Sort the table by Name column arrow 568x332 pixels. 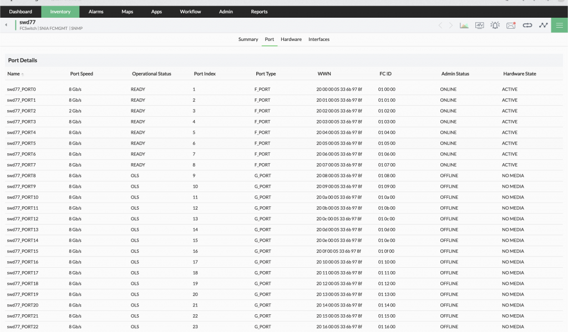pos(22,74)
